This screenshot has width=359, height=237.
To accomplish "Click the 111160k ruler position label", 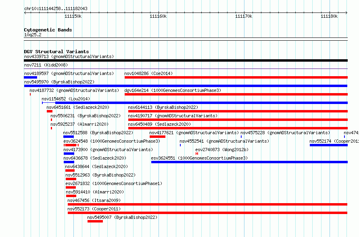I will (158, 16).
